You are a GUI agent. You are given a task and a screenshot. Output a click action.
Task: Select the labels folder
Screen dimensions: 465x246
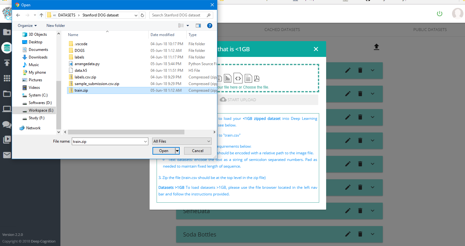tap(79, 57)
